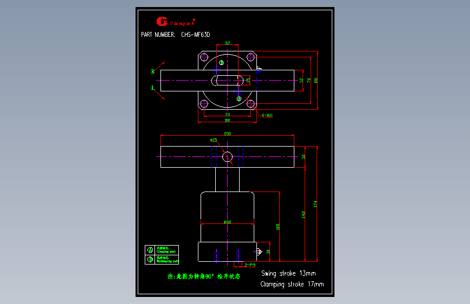This screenshot has width=470, height=304.
Task: Select the '174' overall height dimension
Action: [x=315, y=204]
